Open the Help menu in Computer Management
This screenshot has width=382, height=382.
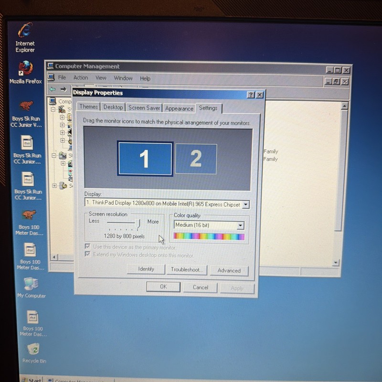point(145,78)
